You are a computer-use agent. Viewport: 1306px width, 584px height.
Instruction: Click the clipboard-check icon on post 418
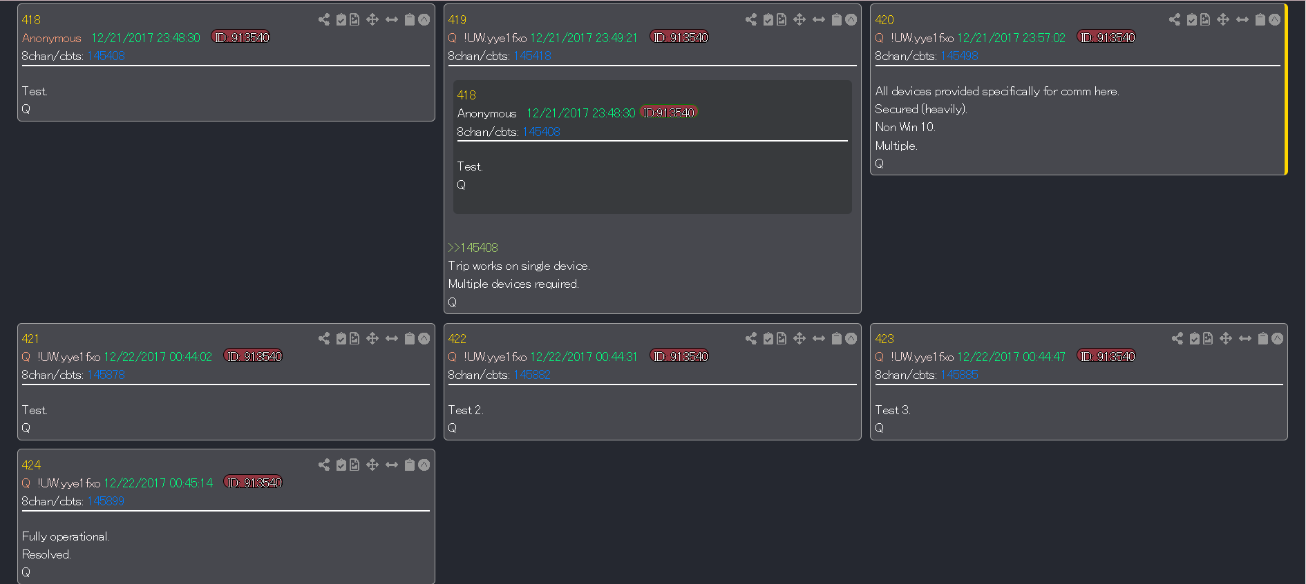341,19
